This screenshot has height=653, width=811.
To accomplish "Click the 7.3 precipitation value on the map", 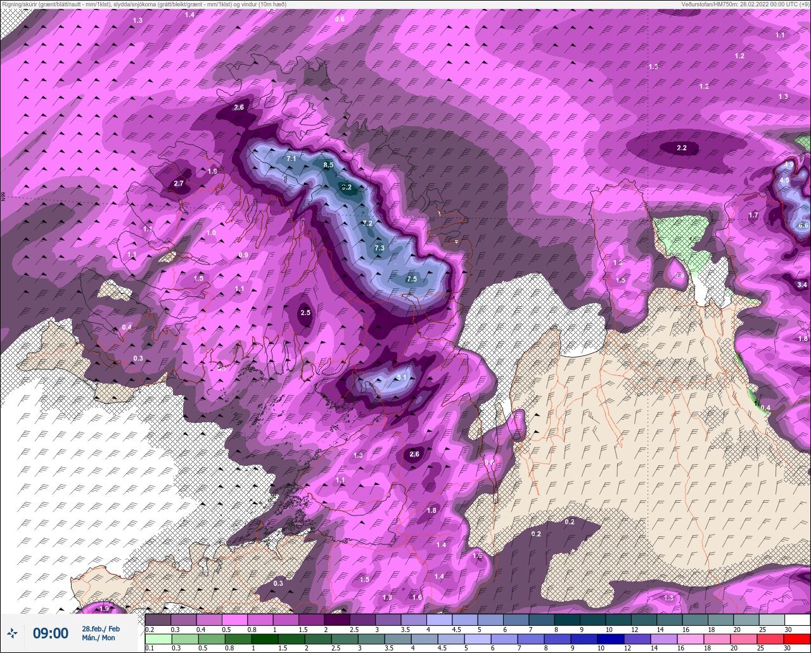I will (380, 248).
